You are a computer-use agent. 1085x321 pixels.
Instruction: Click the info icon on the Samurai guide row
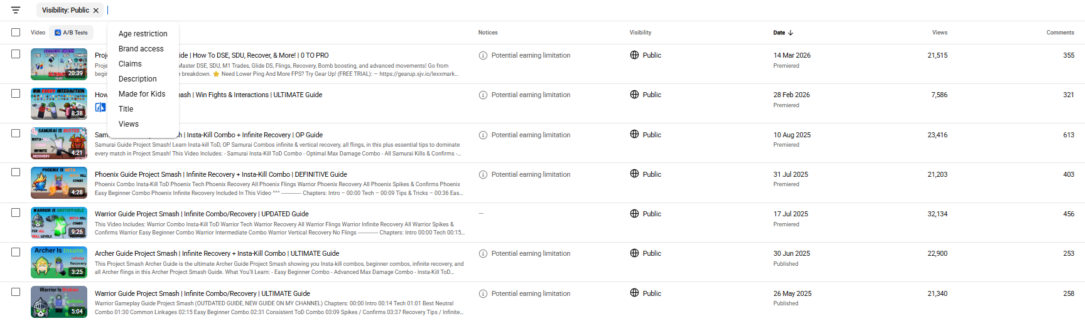coord(483,135)
